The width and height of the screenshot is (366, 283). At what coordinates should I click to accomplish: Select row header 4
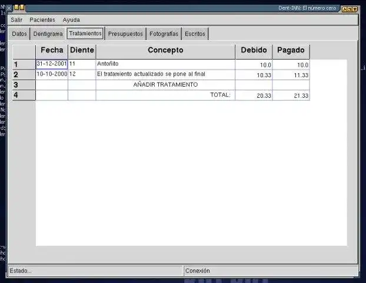pos(24,95)
